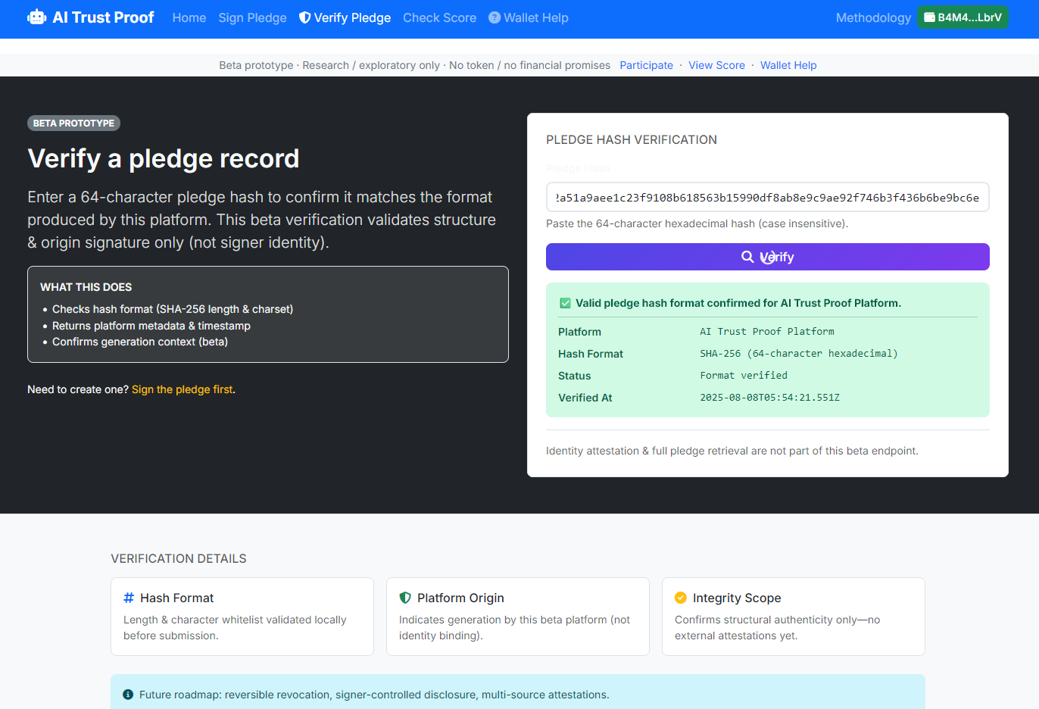Image resolution: width=1039 pixels, height=709 pixels.
Task: Click the yellow check icon on Integrity Scope card
Action: click(681, 598)
